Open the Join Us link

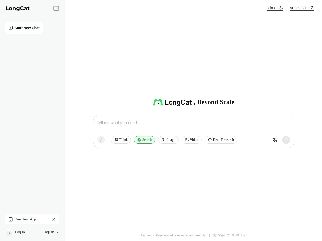[275, 8]
